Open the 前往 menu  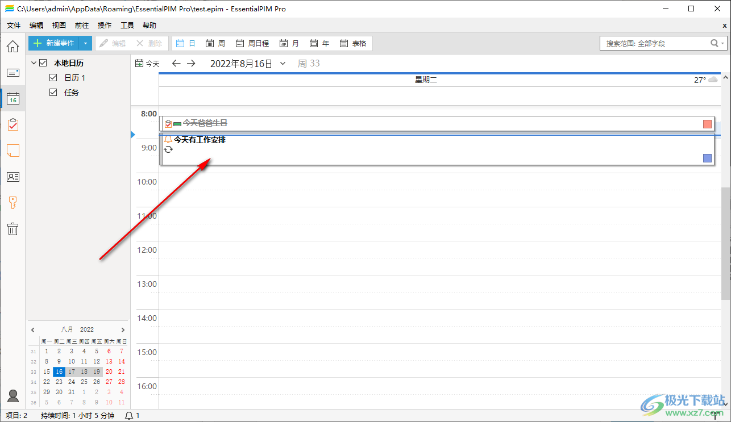point(82,26)
